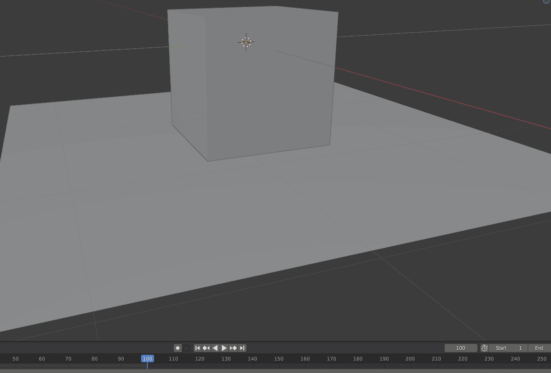The height and width of the screenshot is (373, 551).
Task: Click frame 150 on the timeline ruler
Action: pyautogui.click(x=279, y=358)
